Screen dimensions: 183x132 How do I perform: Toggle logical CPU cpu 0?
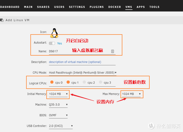coord(52,82)
